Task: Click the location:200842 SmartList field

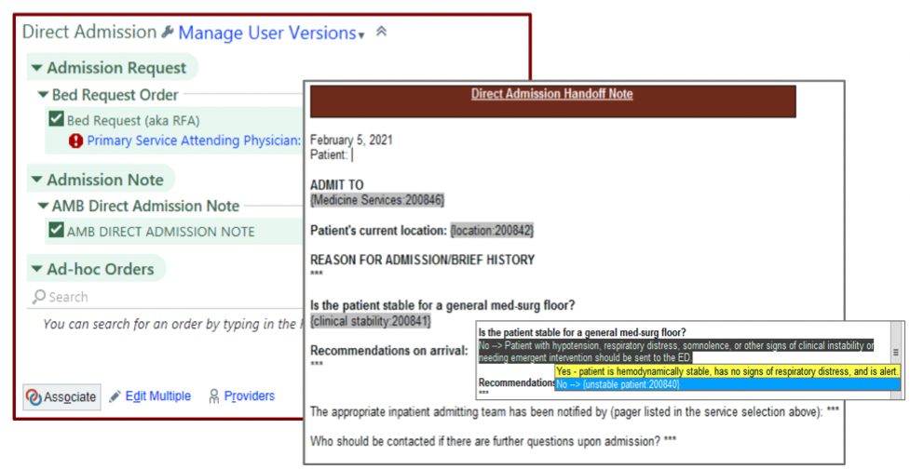Action: (492, 230)
